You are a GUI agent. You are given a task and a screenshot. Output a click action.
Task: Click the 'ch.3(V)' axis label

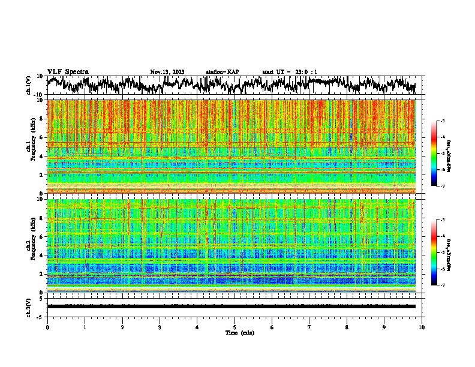click(x=29, y=308)
